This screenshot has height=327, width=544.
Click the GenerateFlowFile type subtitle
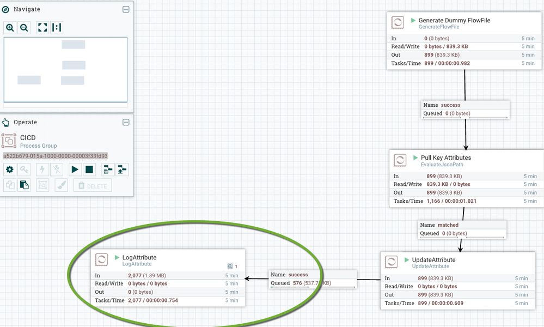coord(438,27)
